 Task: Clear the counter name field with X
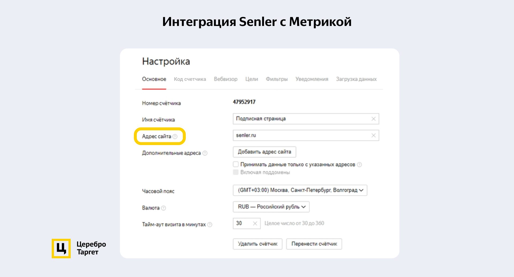pos(373,119)
